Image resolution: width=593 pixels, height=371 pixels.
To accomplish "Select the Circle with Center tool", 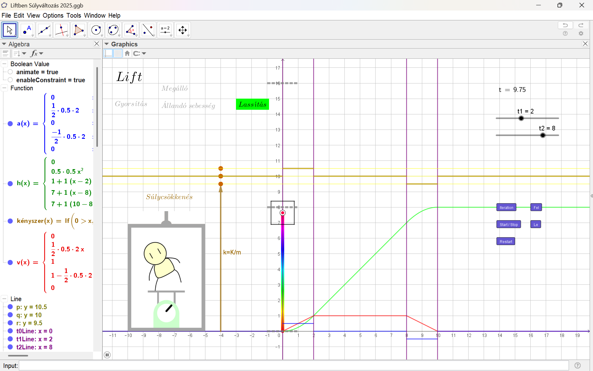I will (x=96, y=30).
